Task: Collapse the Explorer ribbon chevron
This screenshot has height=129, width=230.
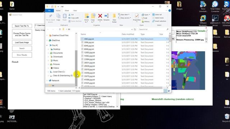Action: coord(166,10)
